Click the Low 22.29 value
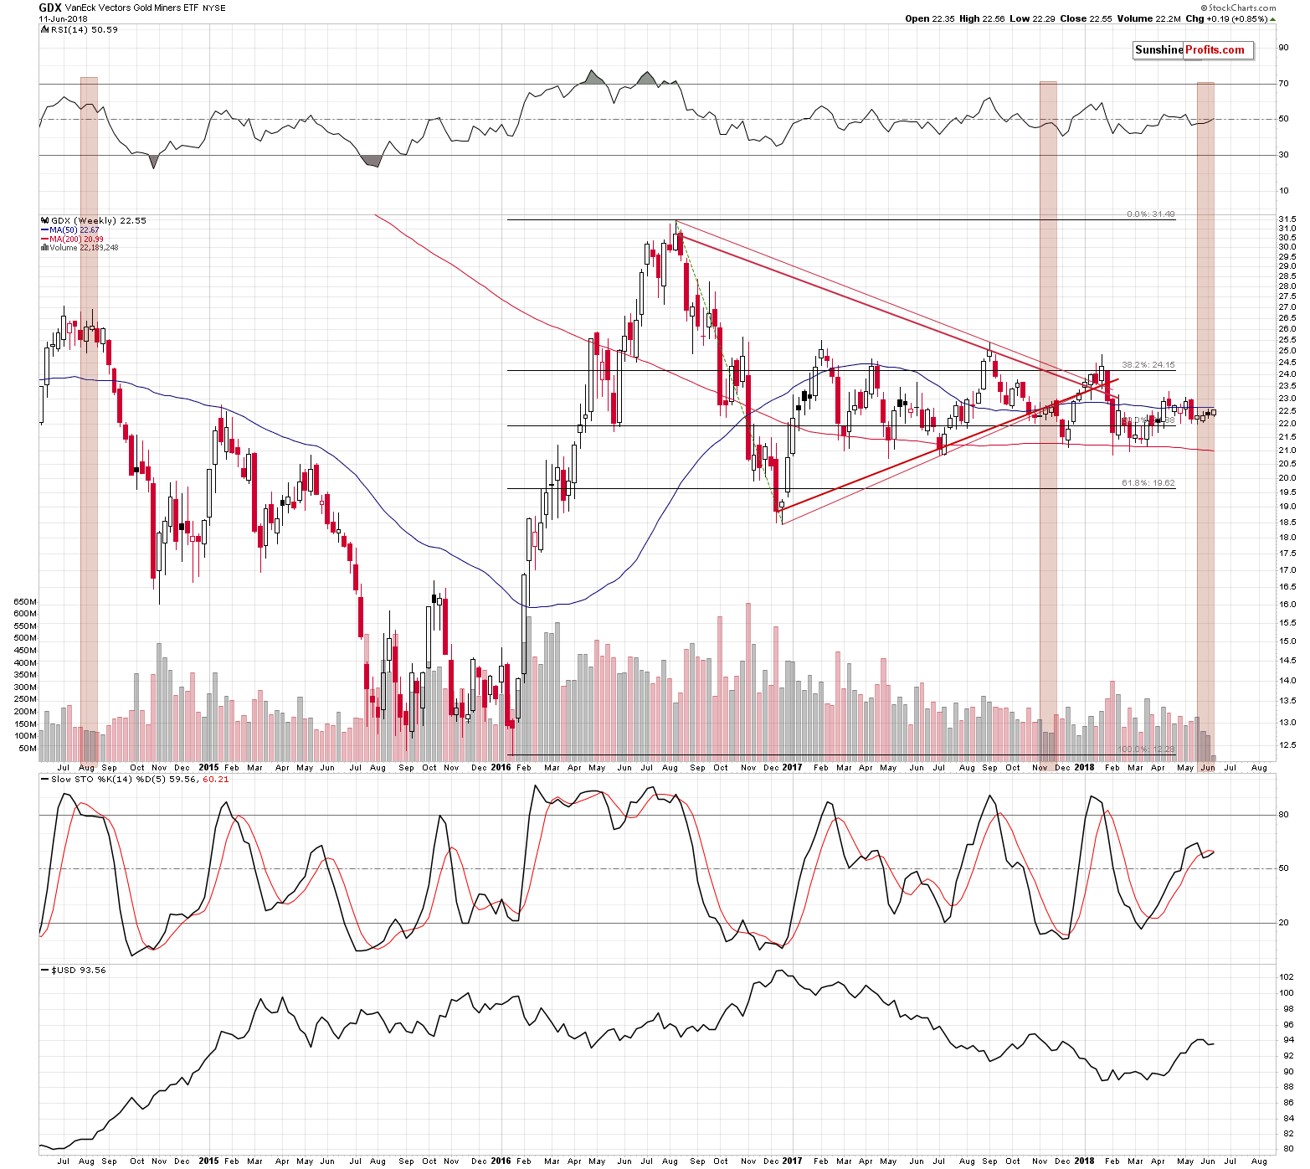The height and width of the screenshot is (1169, 1310). click(1031, 18)
